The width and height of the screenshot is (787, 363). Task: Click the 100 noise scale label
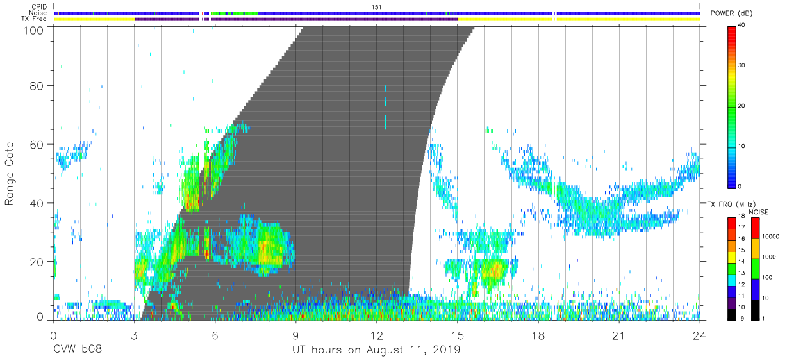click(x=767, y=277)
